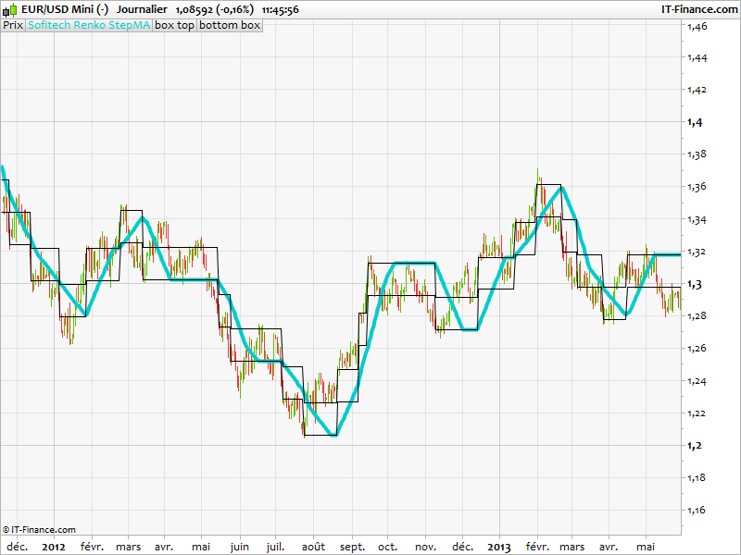The width and height of the screenshot is (741, 555).
Task: Click the 2013 year label on the time axis
Action: click(x=499, y=547)
